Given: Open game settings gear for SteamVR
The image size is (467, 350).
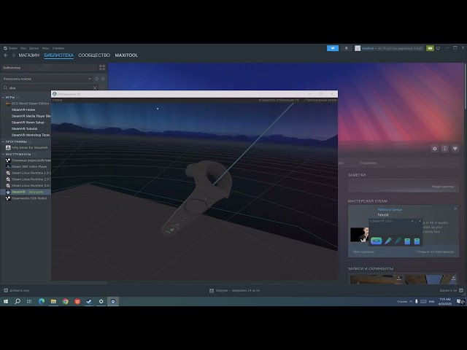Looking at the screenshot, I should coord(435,149).
